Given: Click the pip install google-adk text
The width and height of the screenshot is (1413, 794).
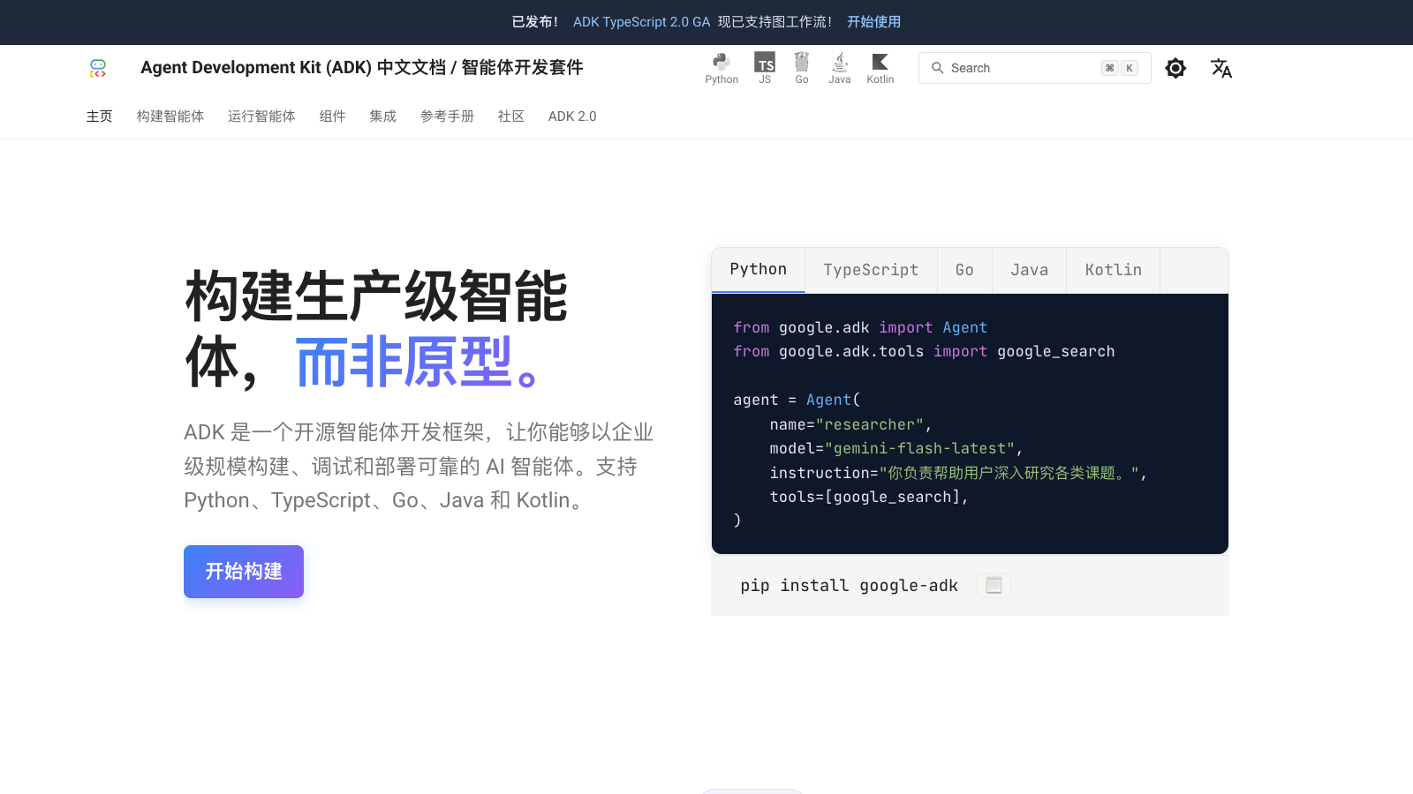Looking at the screenshot, I should (x=849, y=586).
